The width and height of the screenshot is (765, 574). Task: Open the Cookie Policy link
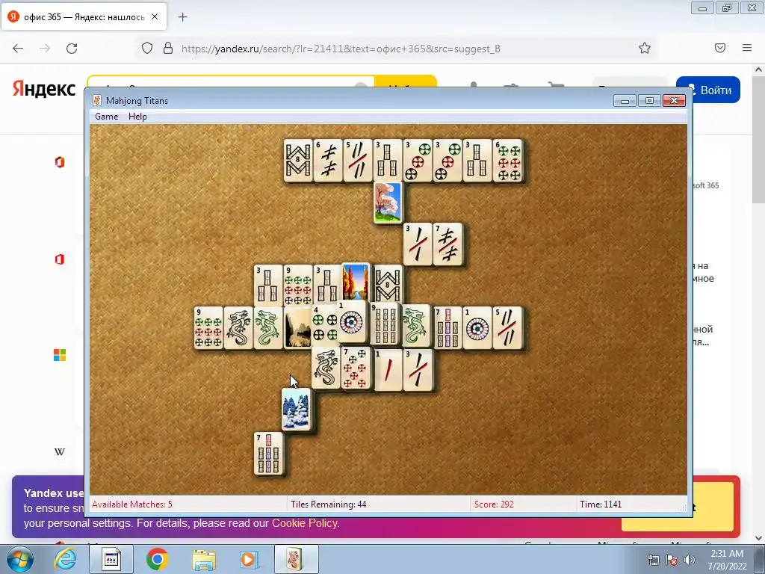point(305,523)
